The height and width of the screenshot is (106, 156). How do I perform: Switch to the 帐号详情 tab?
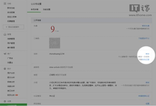point(35,9)
